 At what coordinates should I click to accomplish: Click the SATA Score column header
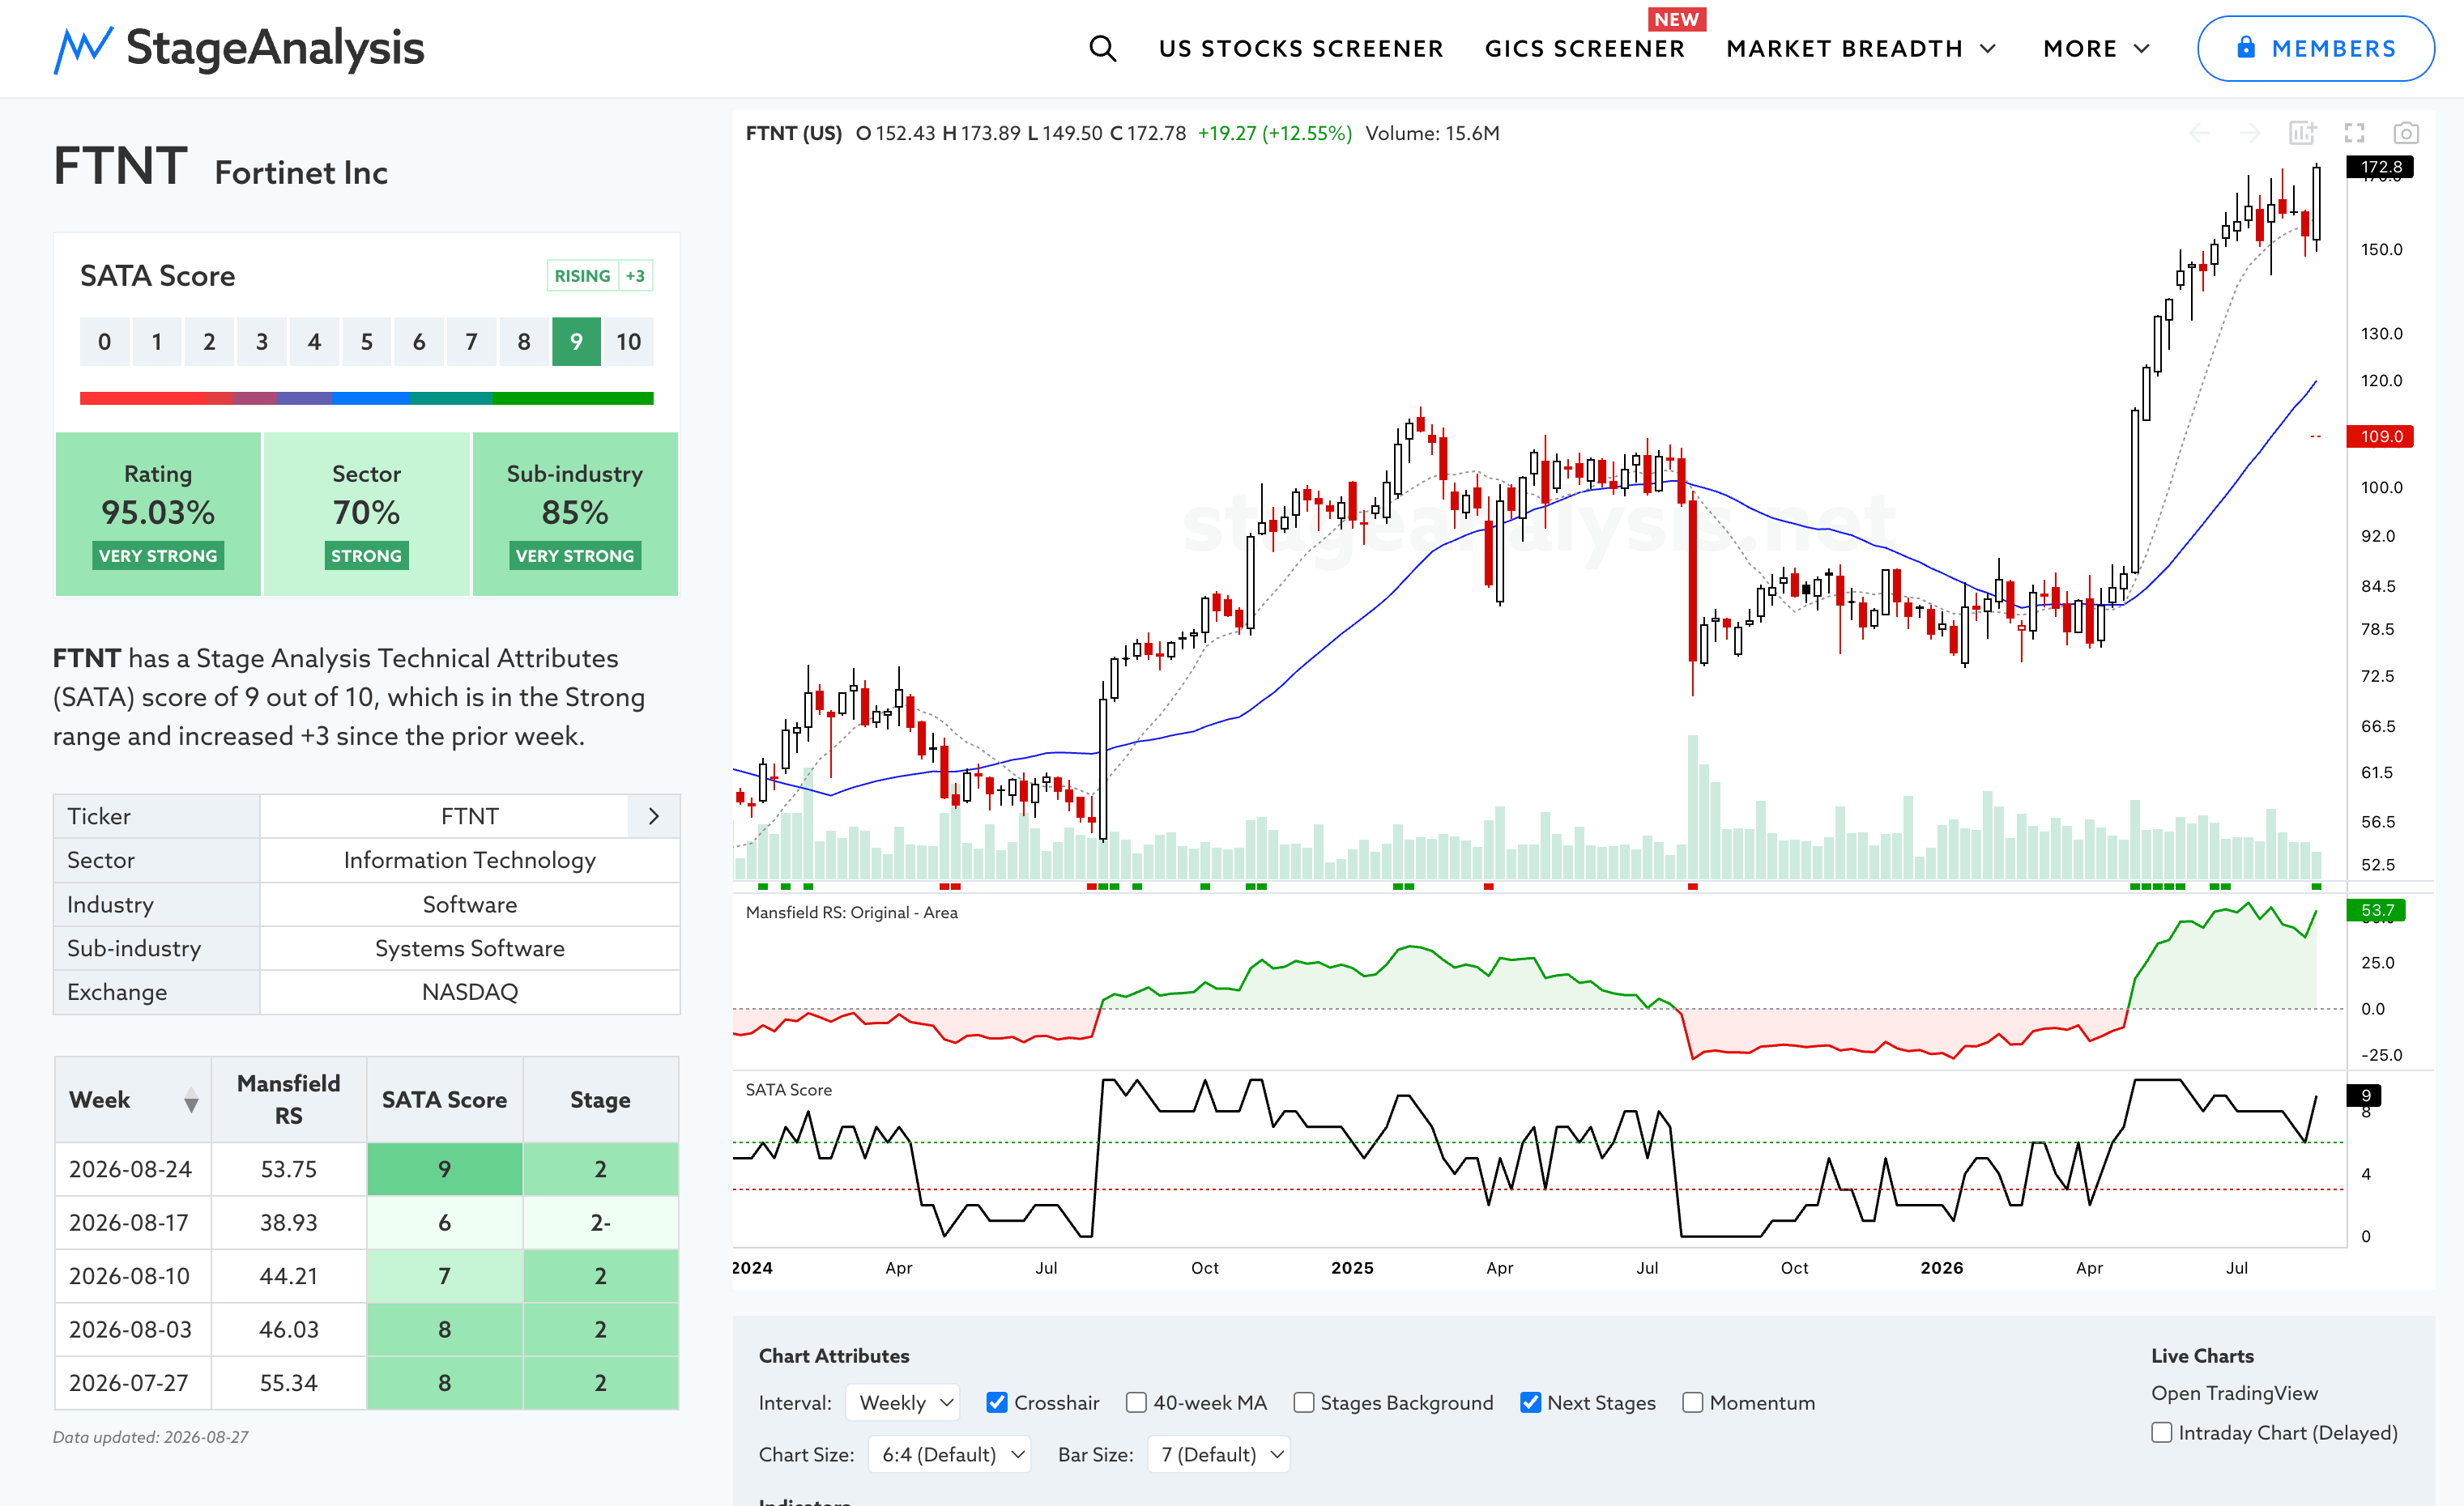[445, 1100]
